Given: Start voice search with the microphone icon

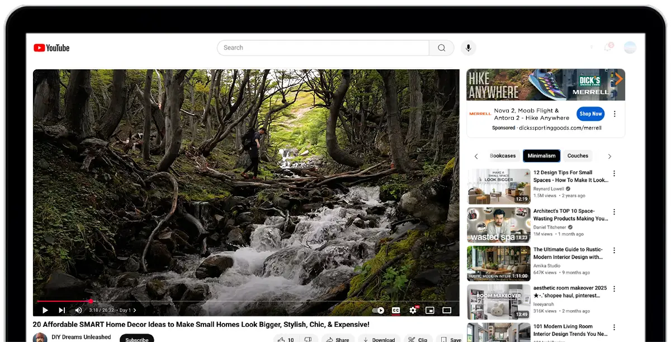Looking at the screenshot, I should (x=469, y=48).
